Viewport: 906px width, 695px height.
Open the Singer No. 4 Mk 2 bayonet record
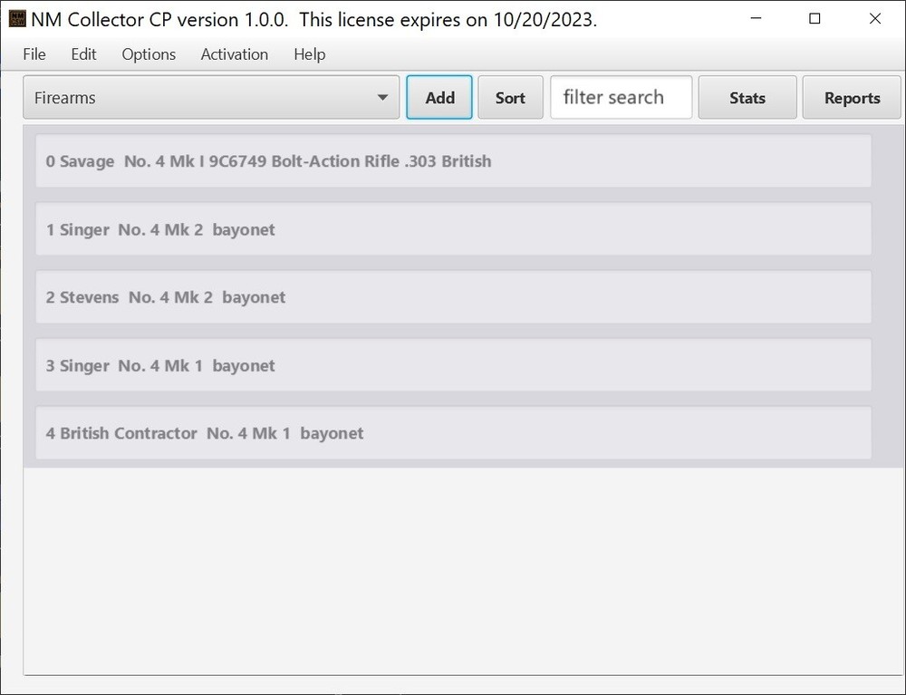452,229
